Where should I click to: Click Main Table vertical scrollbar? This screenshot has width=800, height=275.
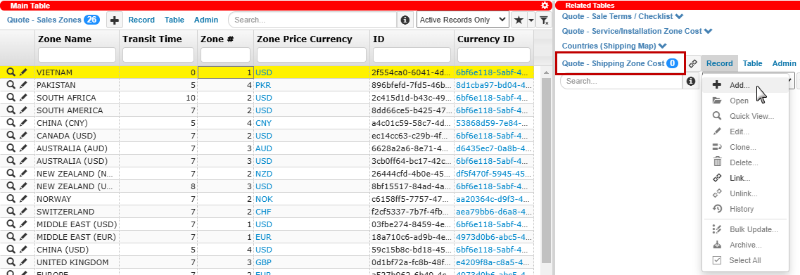(546, 171)
